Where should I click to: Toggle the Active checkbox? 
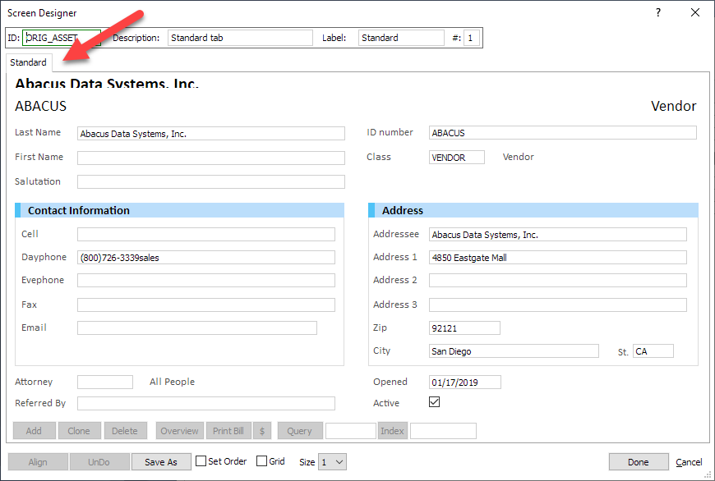(434, 401)
